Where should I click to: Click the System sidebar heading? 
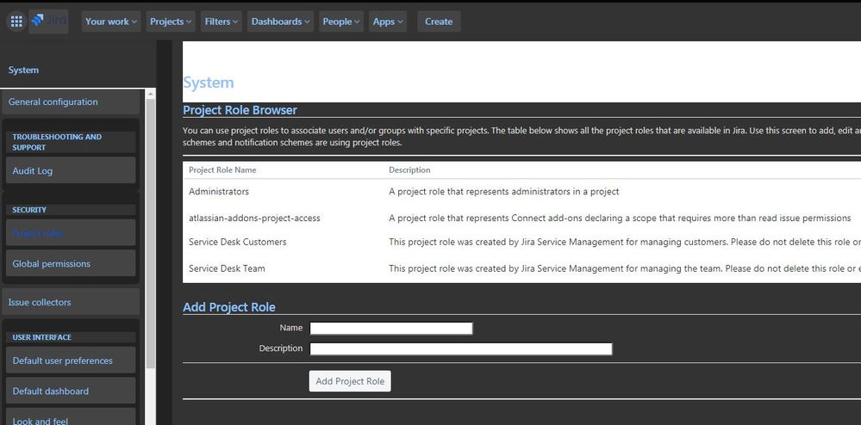pos(23,71)
